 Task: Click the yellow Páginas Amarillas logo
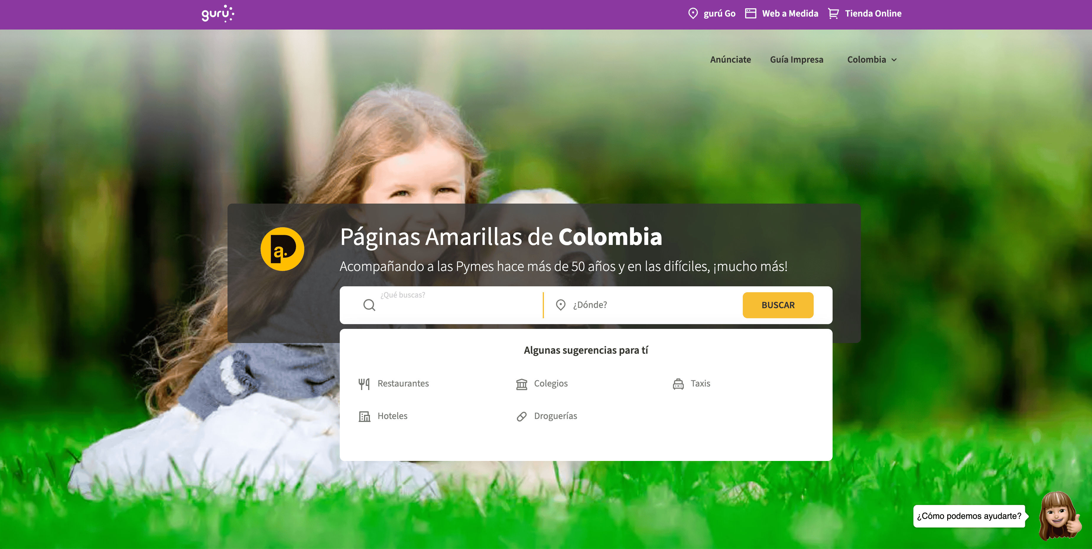[282, 249]
